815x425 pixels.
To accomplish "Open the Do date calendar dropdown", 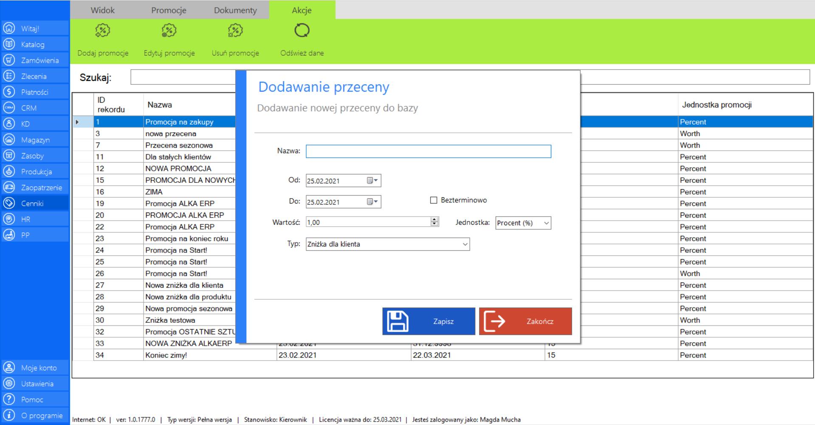I will click(372, 202).
